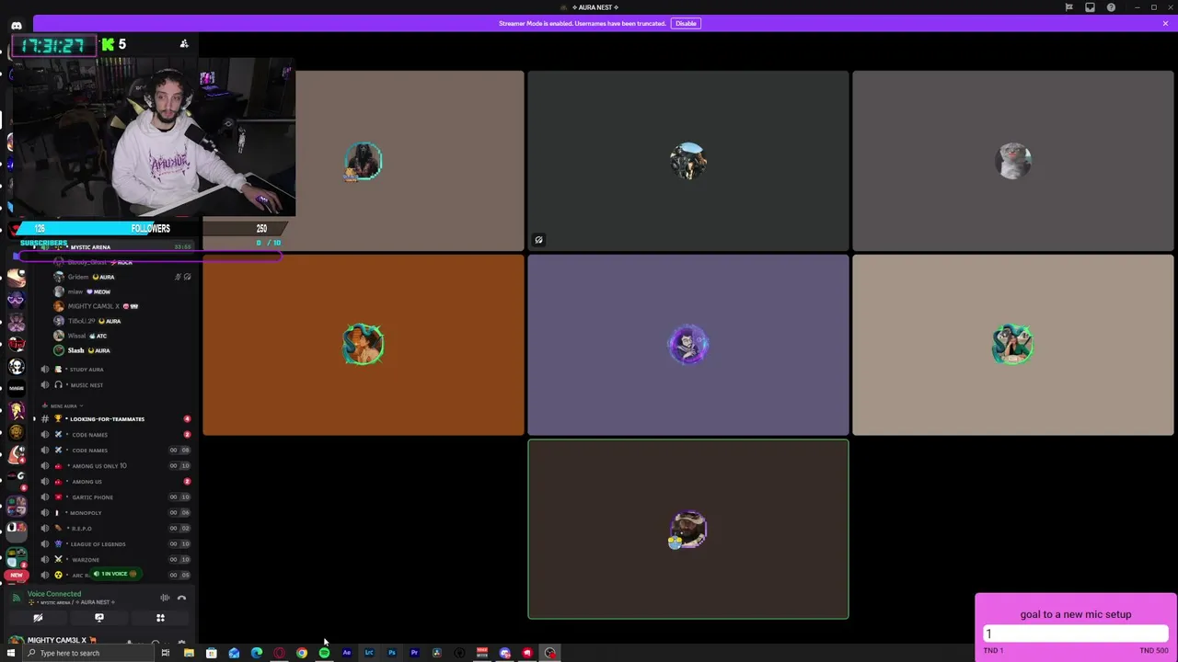Open the Windows Start menu
This screenshot has width=1178, height=662.
(x=11, y=653)
